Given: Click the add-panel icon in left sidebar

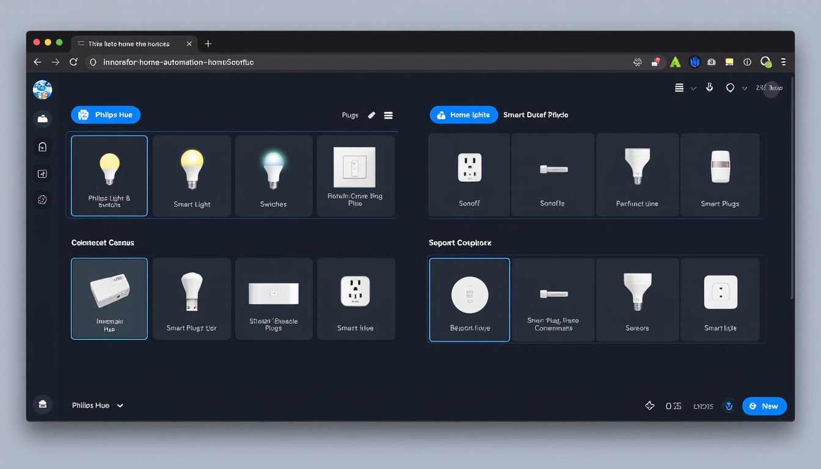Looking at the screenshot, I should pos(42,174).
